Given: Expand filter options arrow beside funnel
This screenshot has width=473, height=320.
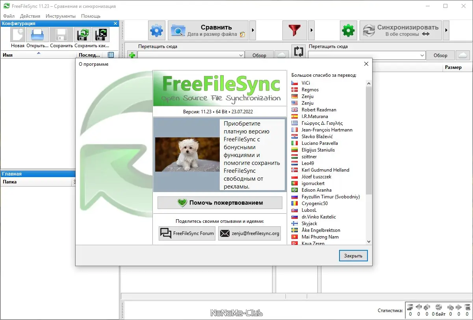Looking at the screenshot, I should [311, 30].
